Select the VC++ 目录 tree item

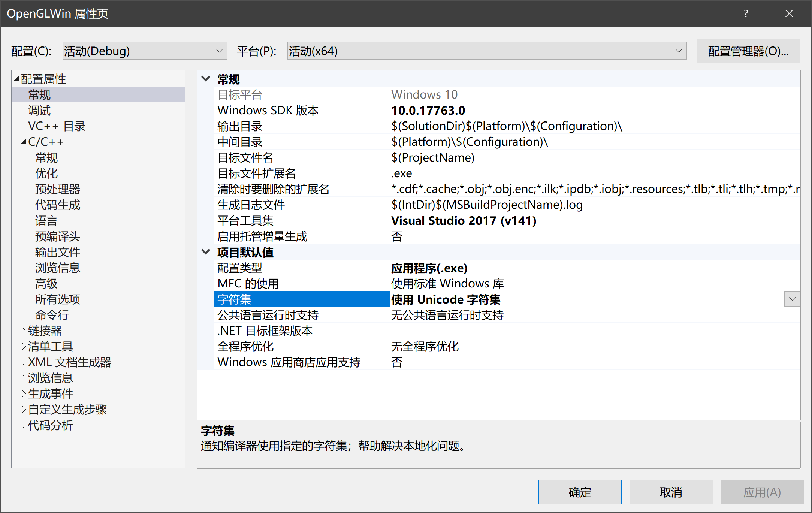[x=57, y=126]
